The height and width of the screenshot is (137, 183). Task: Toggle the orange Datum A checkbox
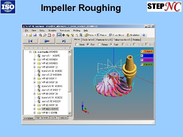pos(142,51)
